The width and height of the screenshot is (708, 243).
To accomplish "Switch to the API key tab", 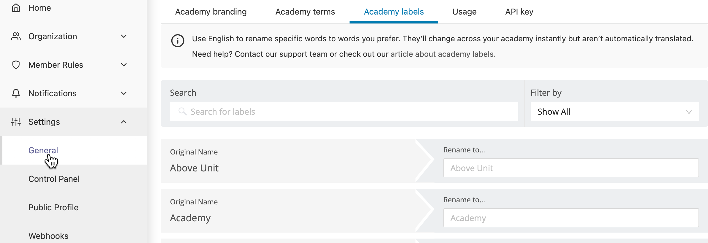I will [519, 12].
